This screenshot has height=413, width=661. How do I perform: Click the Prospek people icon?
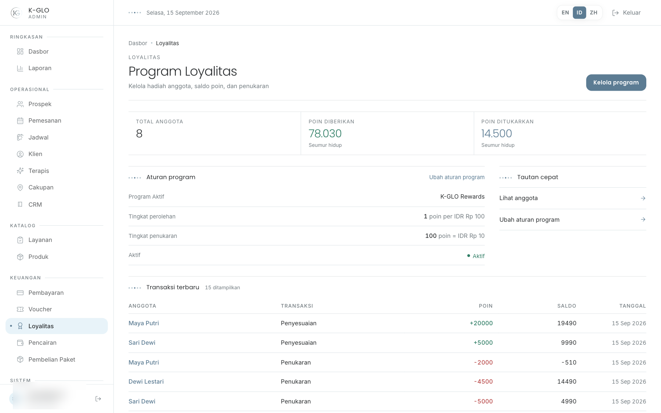pos(20,104)
